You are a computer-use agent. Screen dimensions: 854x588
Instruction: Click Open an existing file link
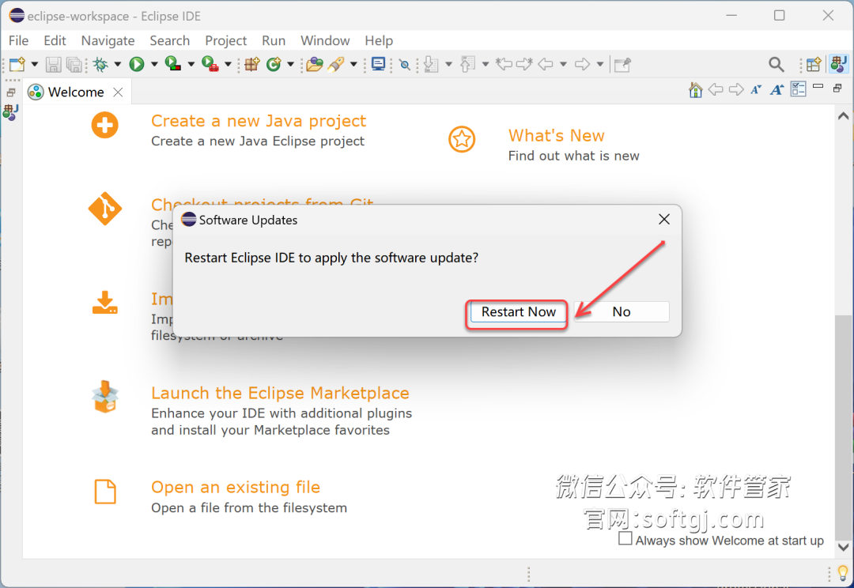coord(236,487)
